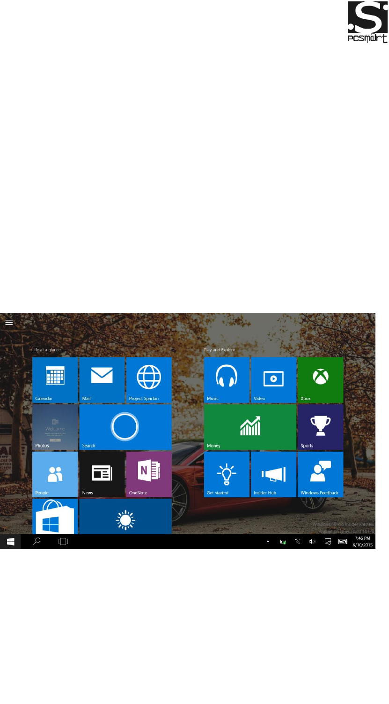The height and width of the screenshot is (704, 389).
Task: Open the People tile
Action: pos(55,475)
